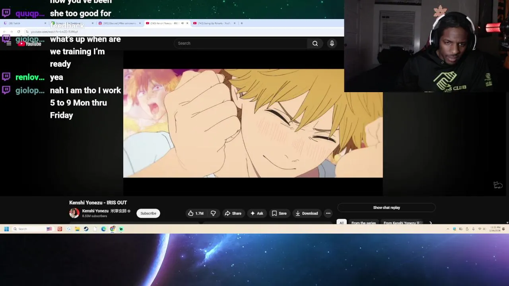Image resolution: width=509 pixels, height=286 pixels.
Task: Open the Kenshi Yonezu channel avatar
Action: [x=74, y=213]
